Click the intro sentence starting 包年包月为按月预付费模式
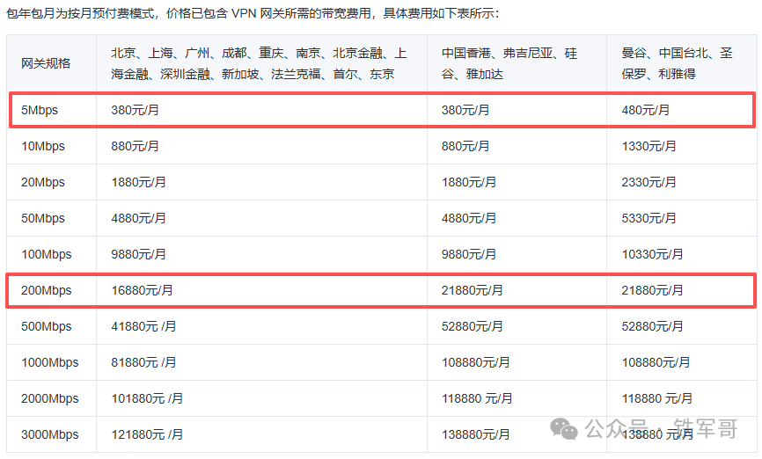Screen dimensions: 762x459 coord(253,13)
